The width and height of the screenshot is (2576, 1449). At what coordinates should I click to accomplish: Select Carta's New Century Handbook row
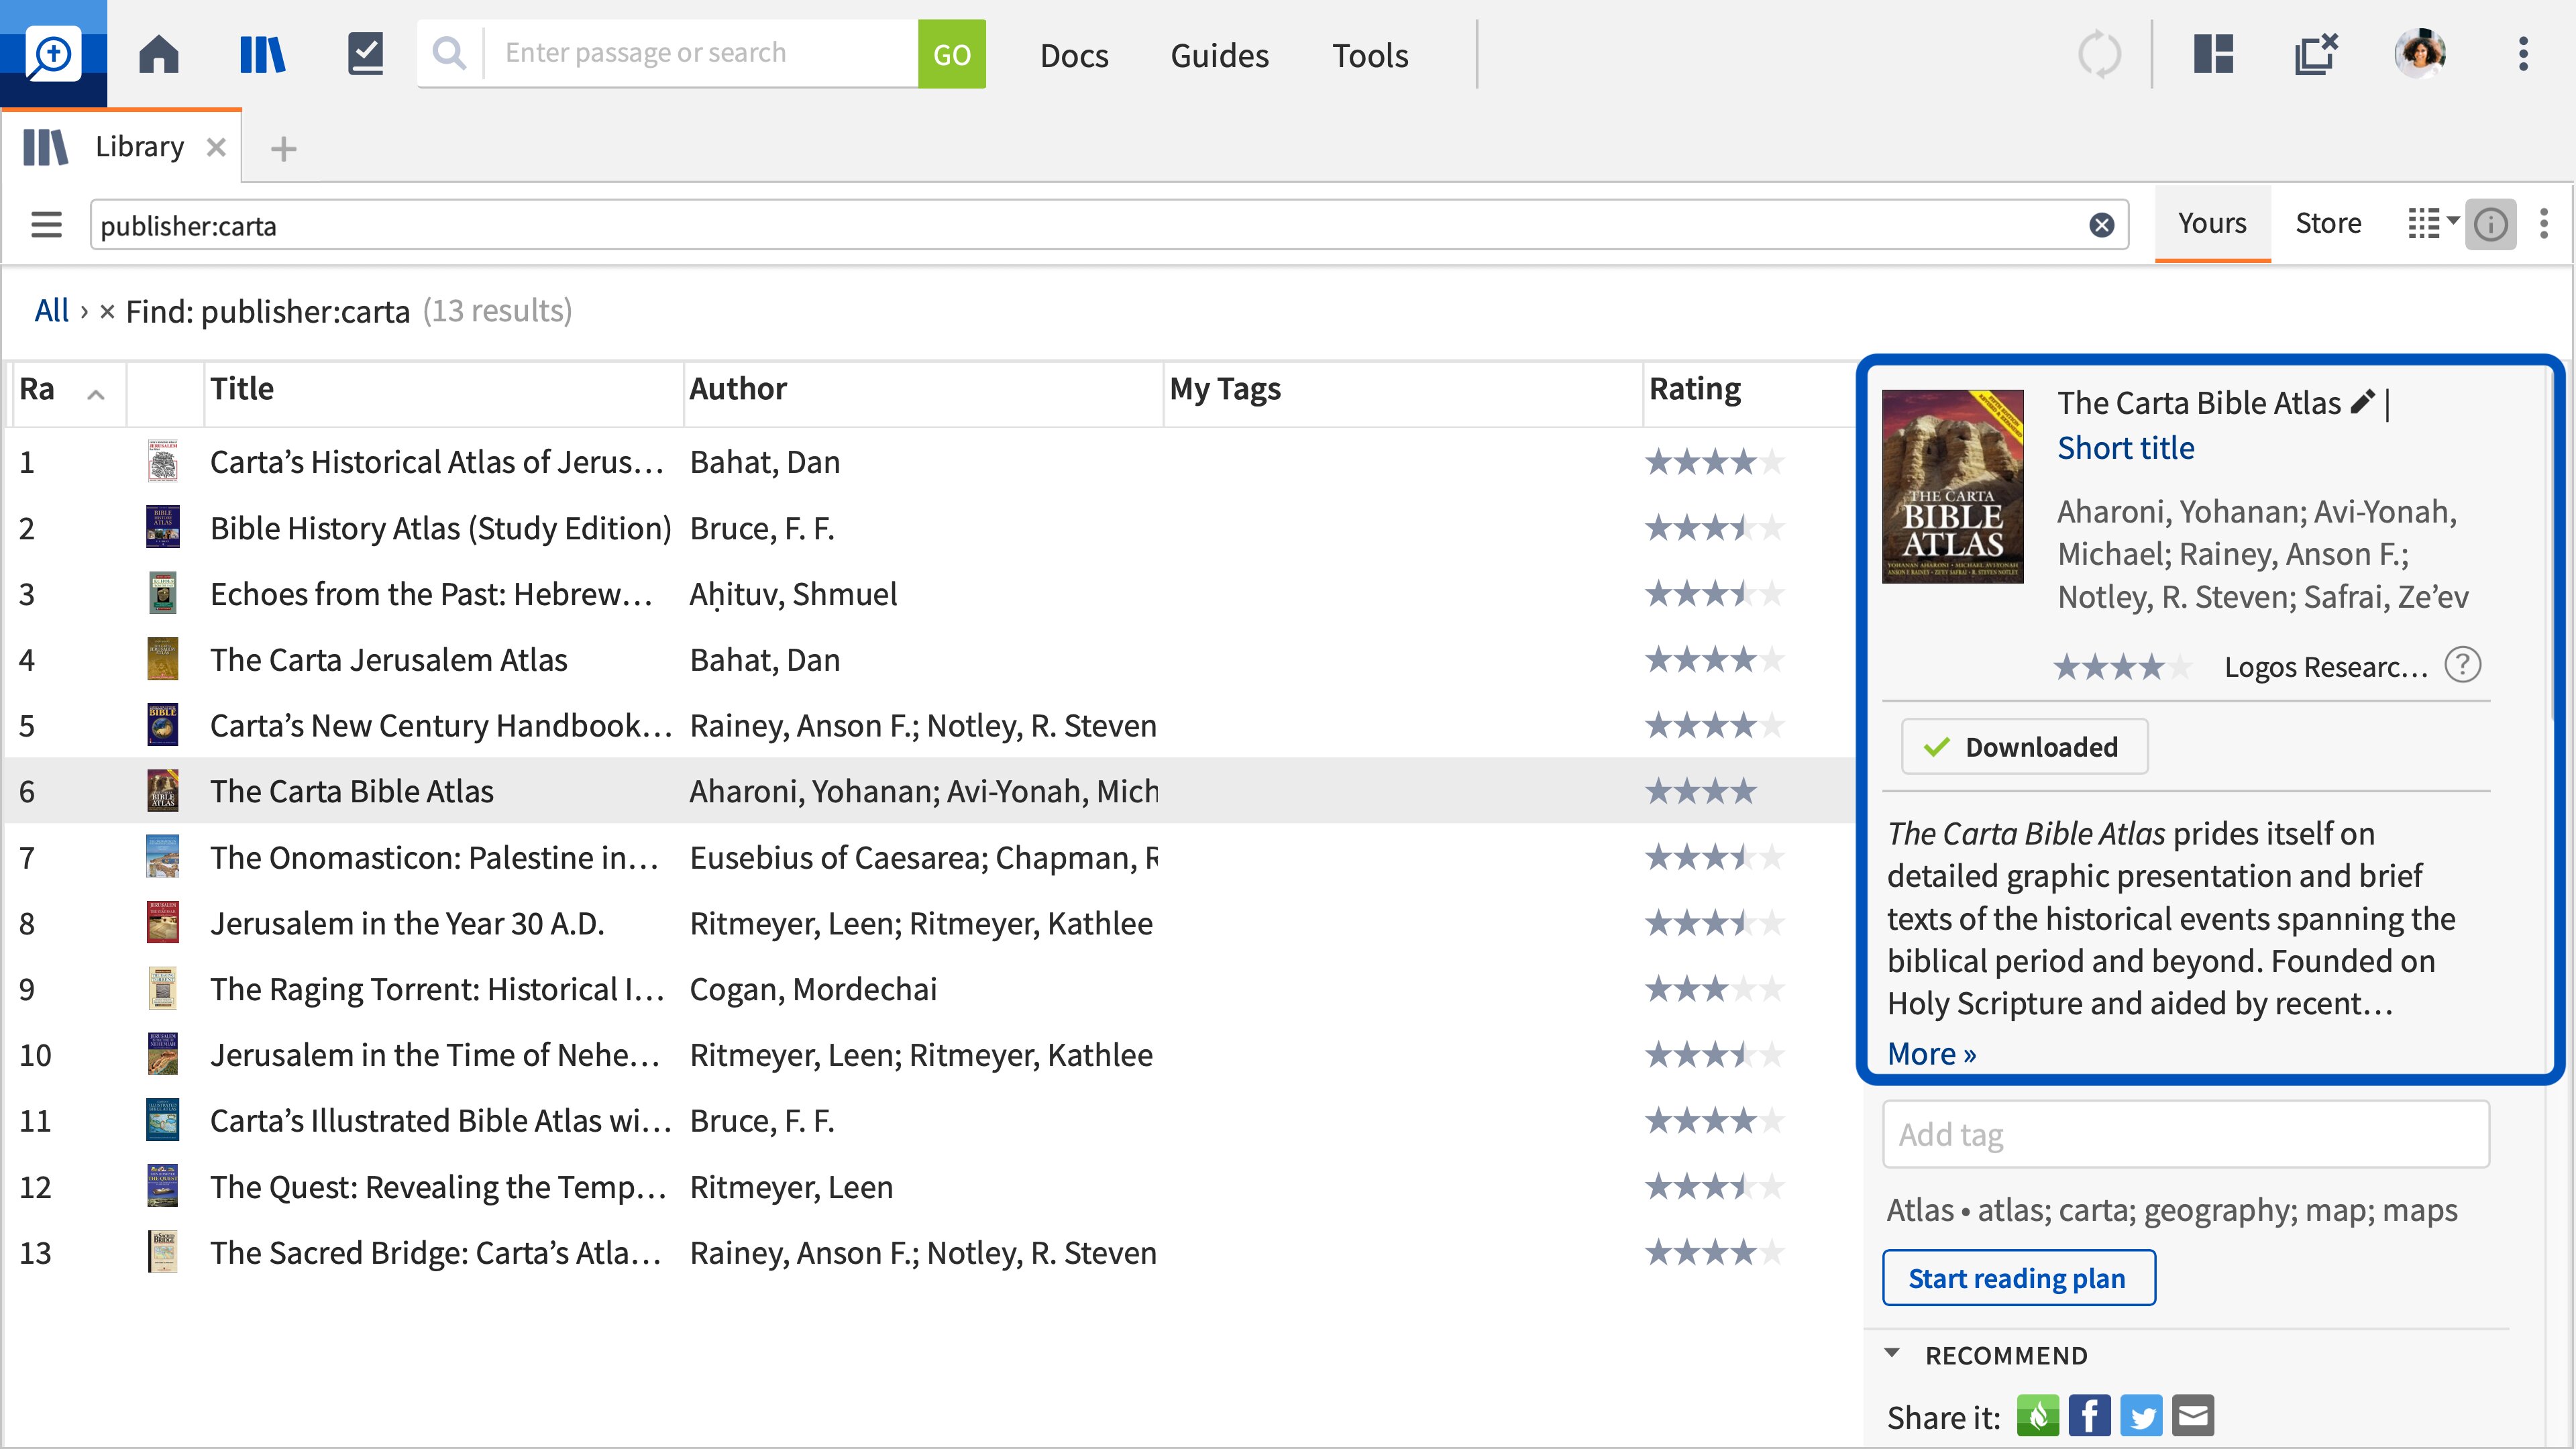930,725
